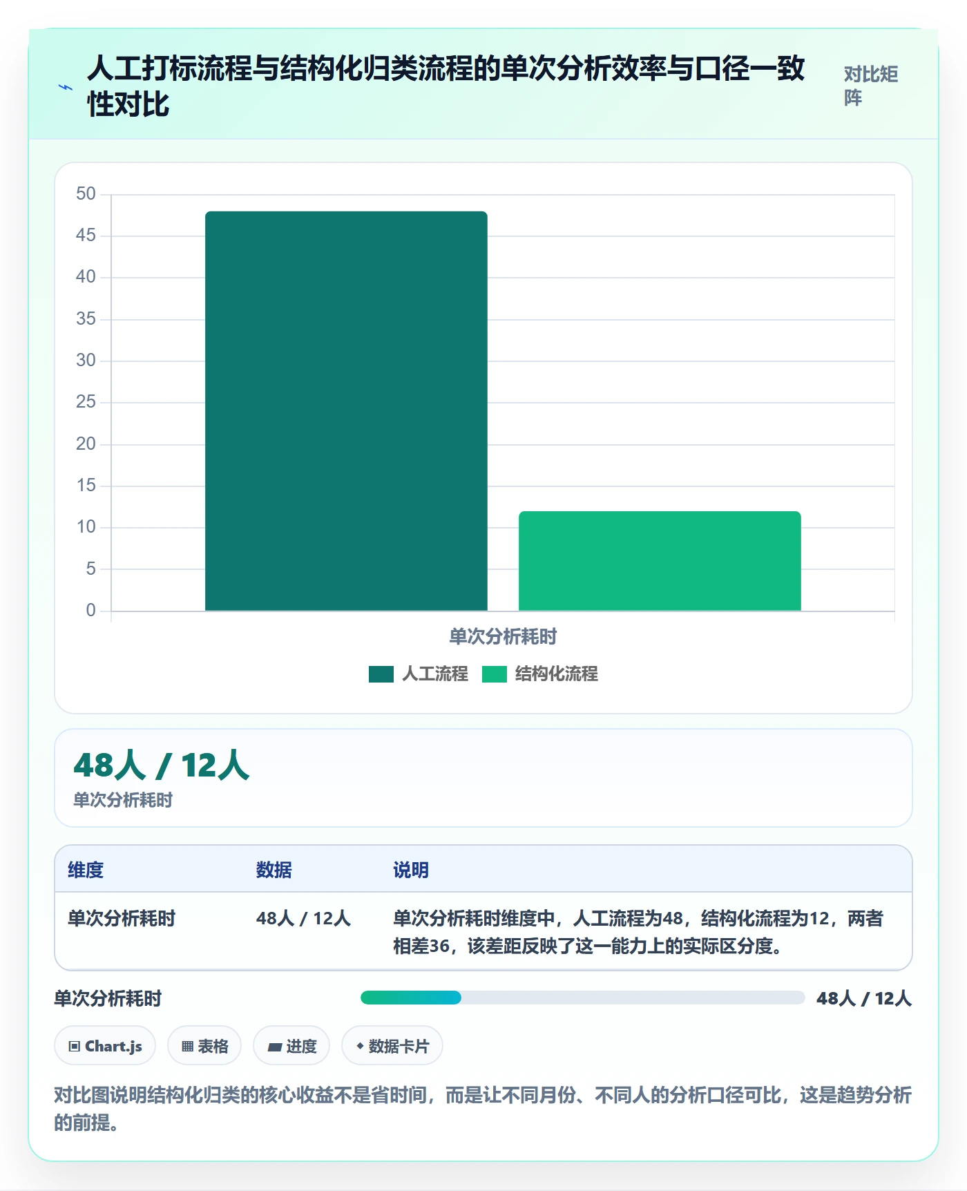This screenshot has width=967, height=1191.
Task: Click the 单次分析耗时 cell in the table
Action: click(x=122, y=918)
